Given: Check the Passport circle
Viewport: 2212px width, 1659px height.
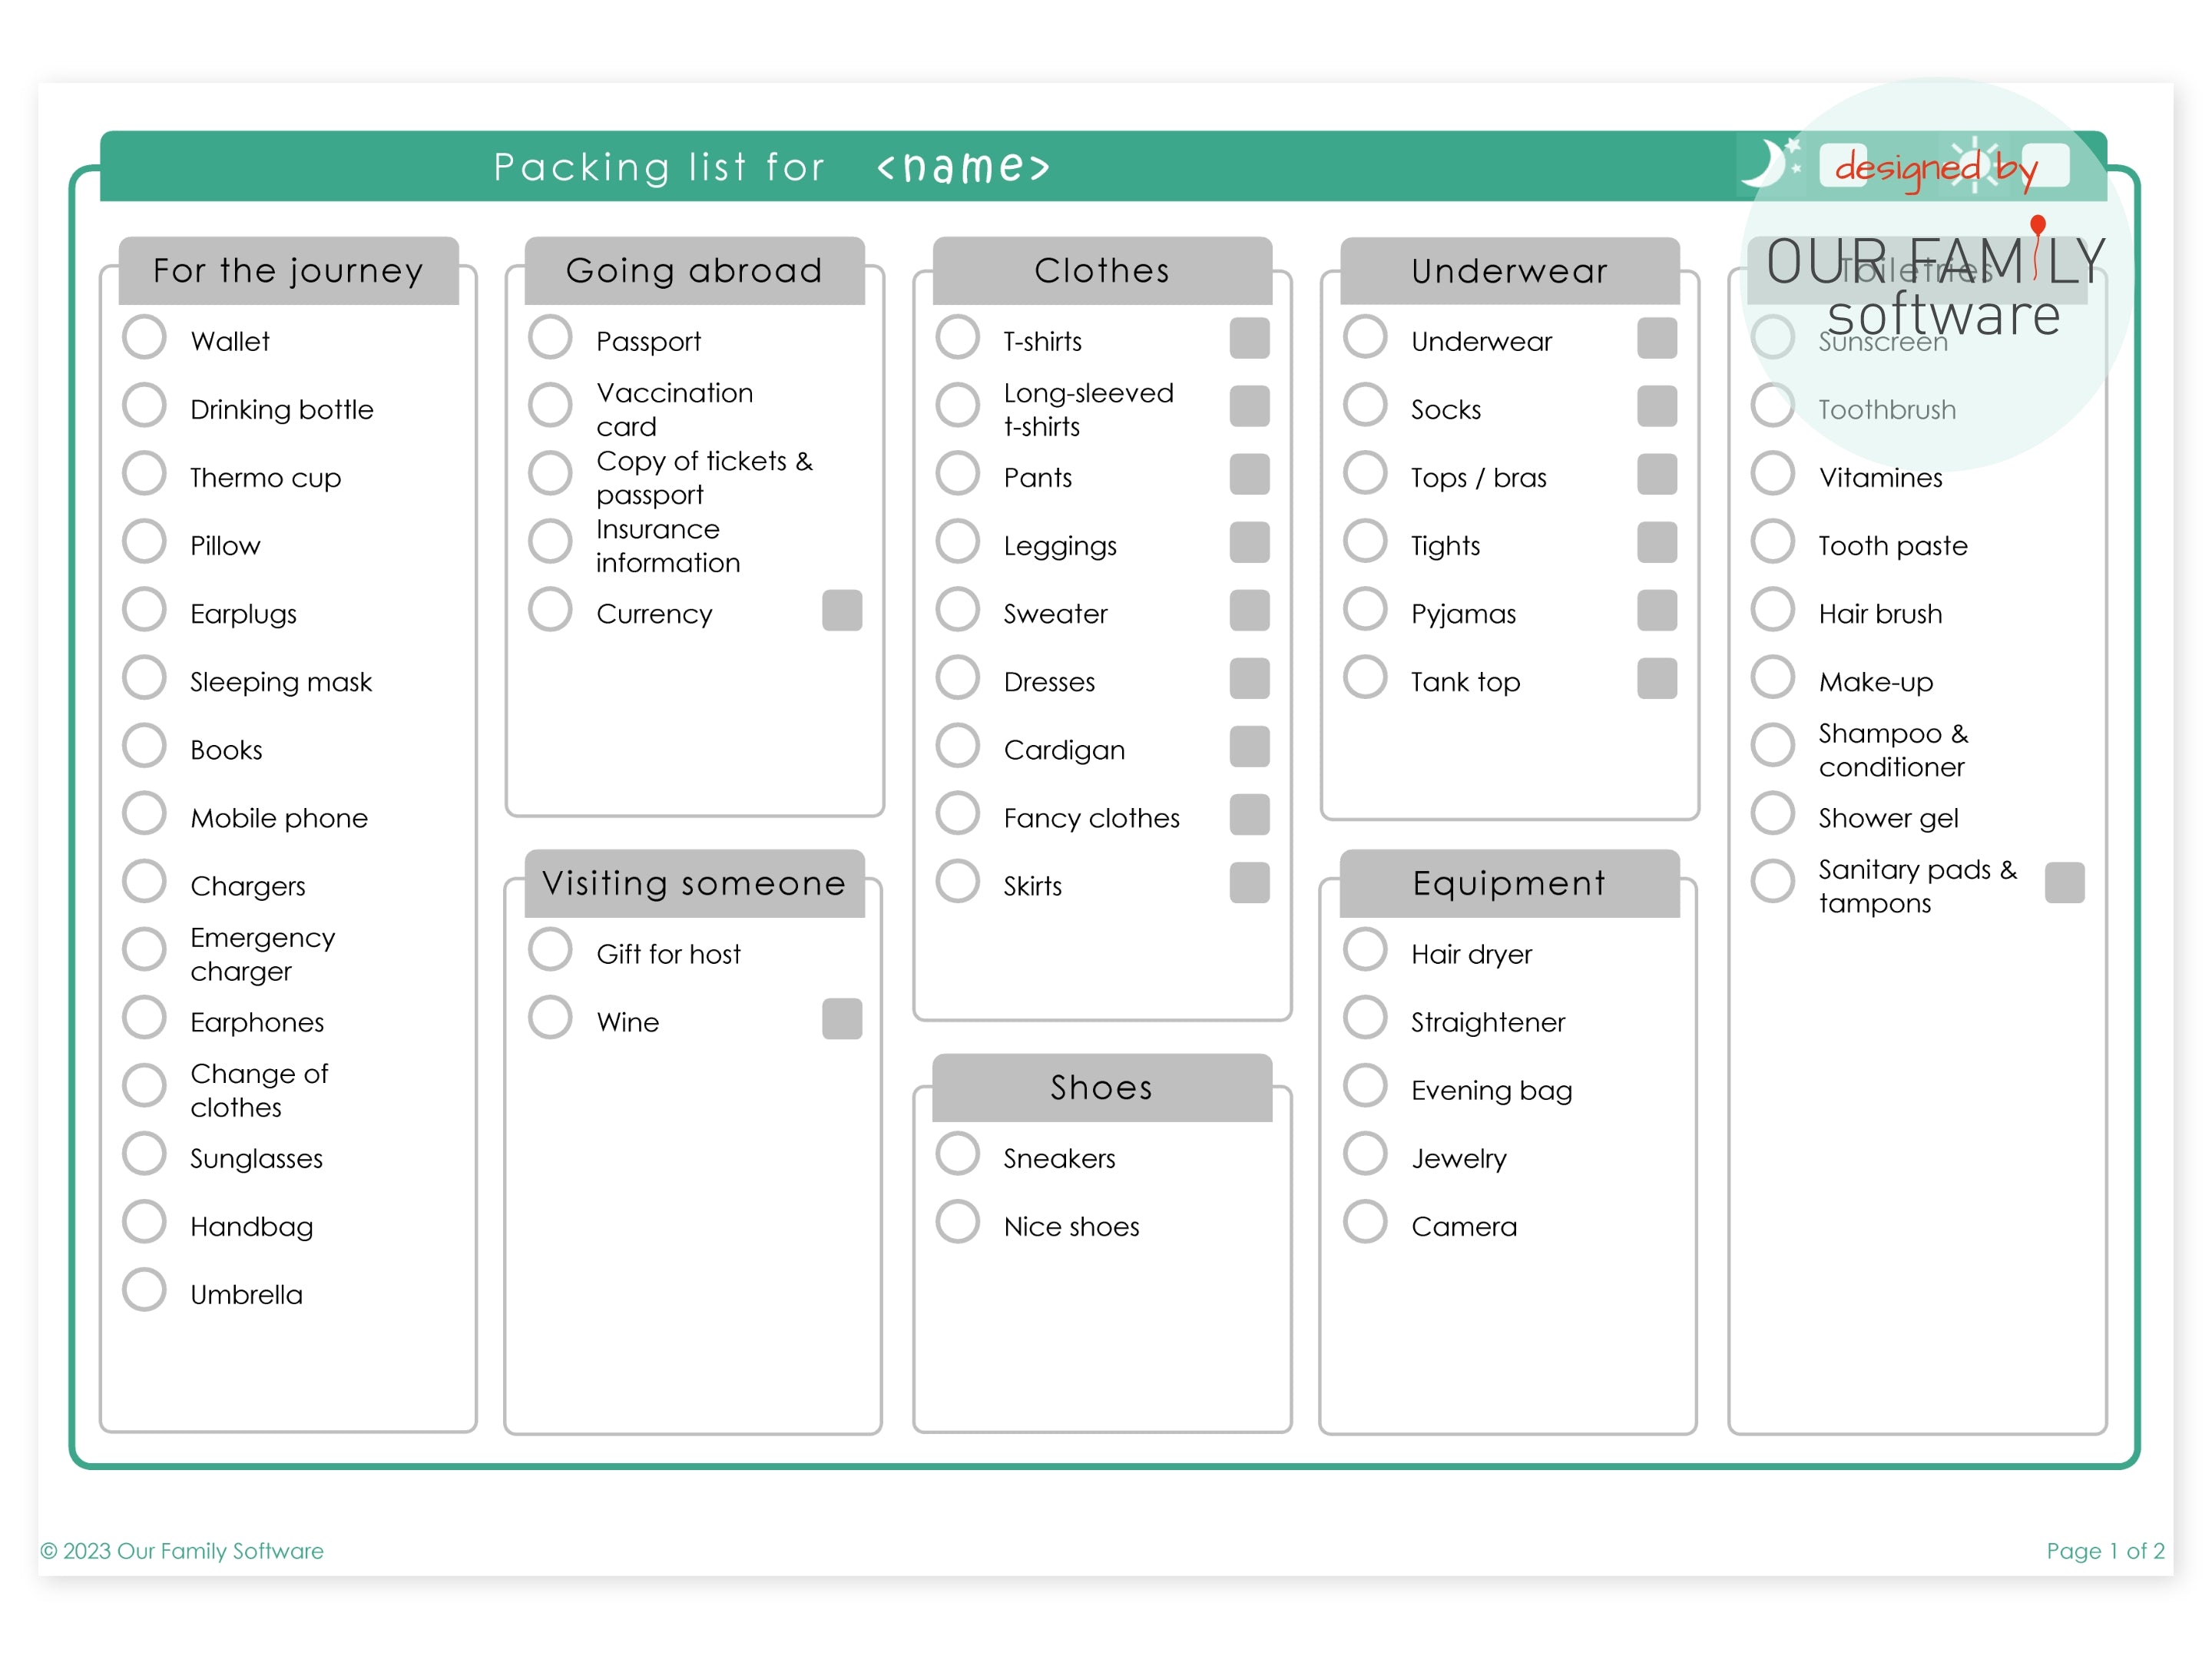Looking at the screenshot, I should click(x=550, y=338).
